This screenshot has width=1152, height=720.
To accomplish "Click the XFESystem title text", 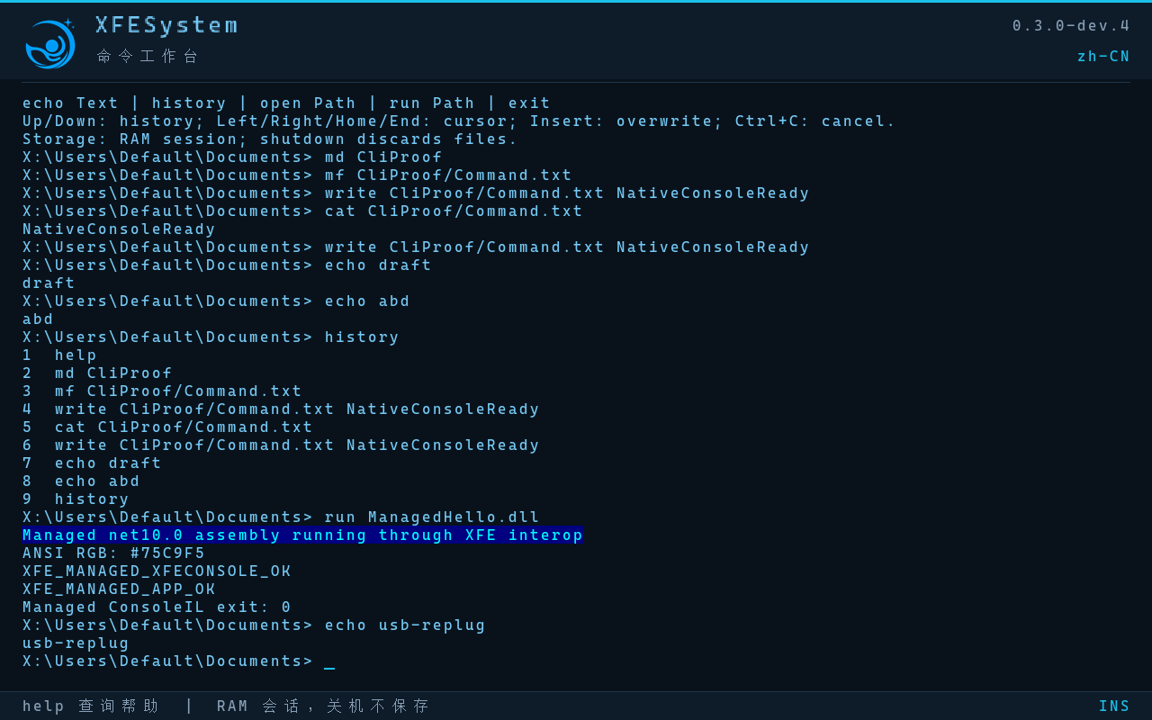I will click(x=167, y=25).
